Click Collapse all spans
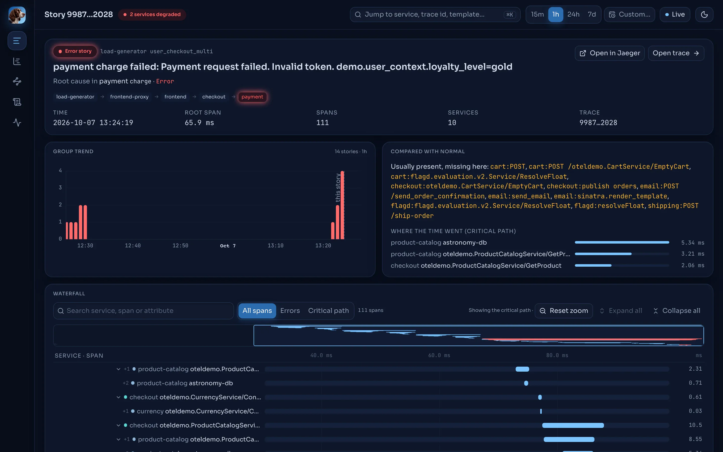Image resolution: width=723 pixels, height=452 pixels. [x=677, y=311]
